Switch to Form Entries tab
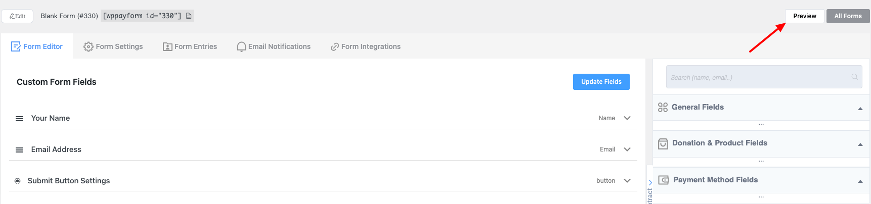The width and height of the screenshot is (871, 204). pos(190,46)
